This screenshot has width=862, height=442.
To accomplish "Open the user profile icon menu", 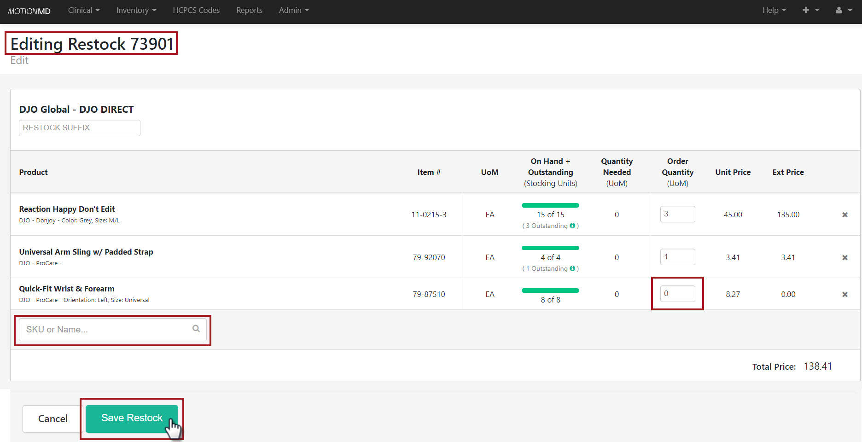I will 843,10.
